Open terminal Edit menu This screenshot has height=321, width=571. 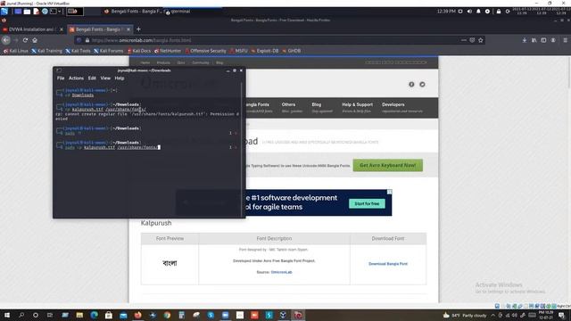[x=92, y=78]
